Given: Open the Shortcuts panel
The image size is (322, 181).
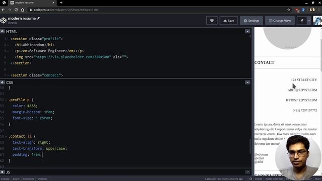Looking at the screenshot, I should 42,179.
